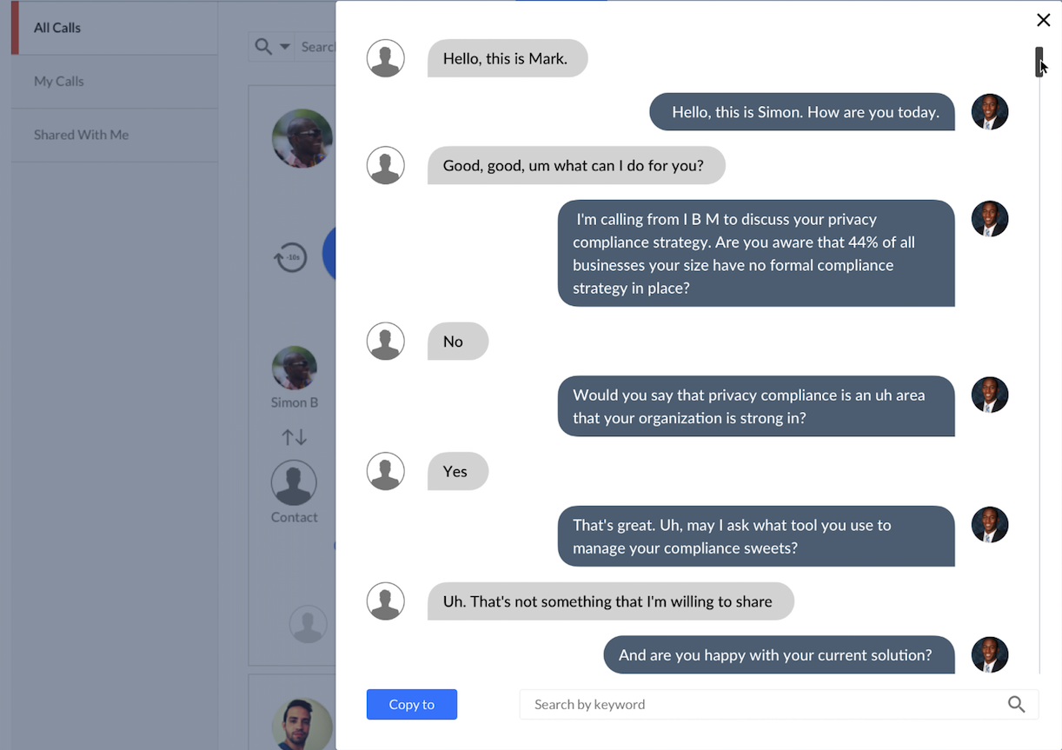Image resolution: width=1062 pixels, height=750 pixels.
Task: Select the All Calls tab
Action: point(57,28)
